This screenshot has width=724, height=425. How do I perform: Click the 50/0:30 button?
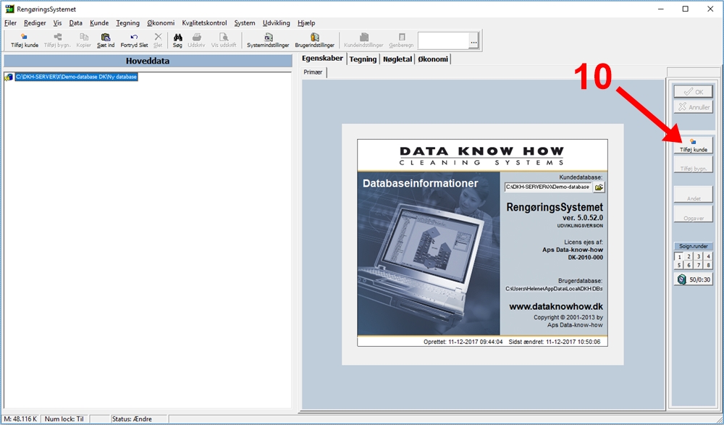[693, 279]
